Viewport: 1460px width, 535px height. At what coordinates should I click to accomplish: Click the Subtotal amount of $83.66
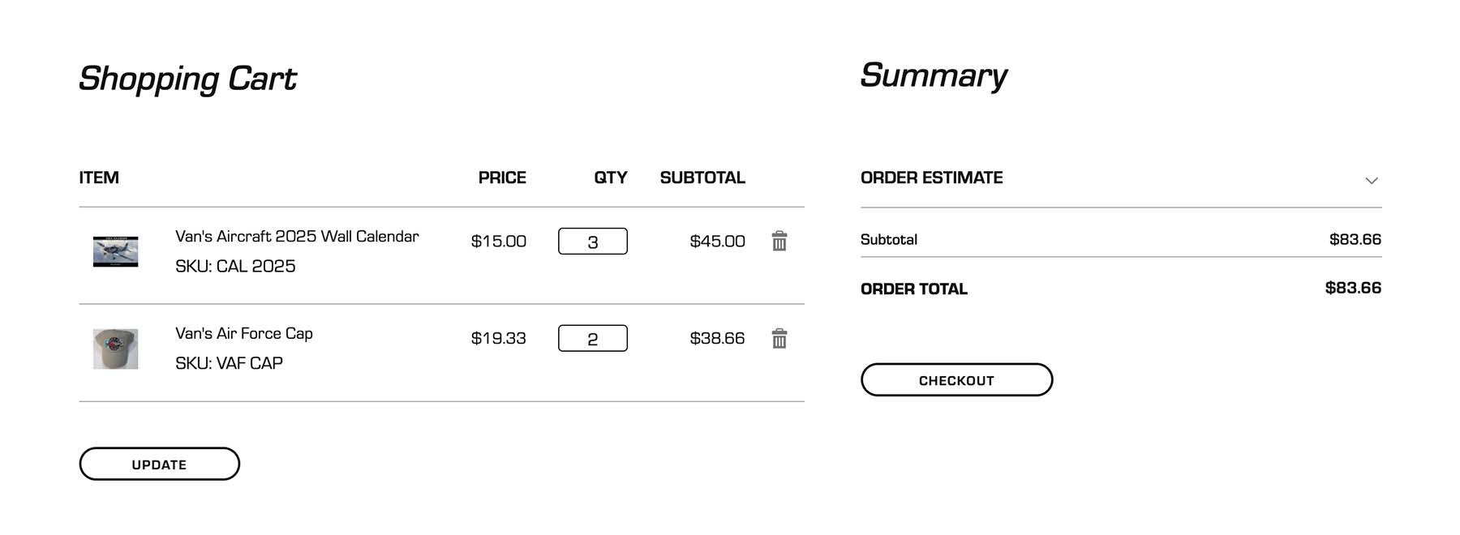1355,239
